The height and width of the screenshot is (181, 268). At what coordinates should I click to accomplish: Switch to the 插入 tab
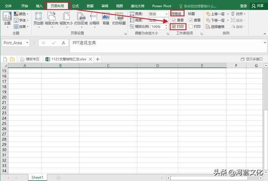pos(39,6)
